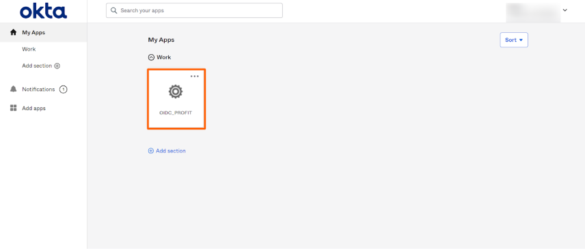Click the blurred user account name

tap(533, 12)
